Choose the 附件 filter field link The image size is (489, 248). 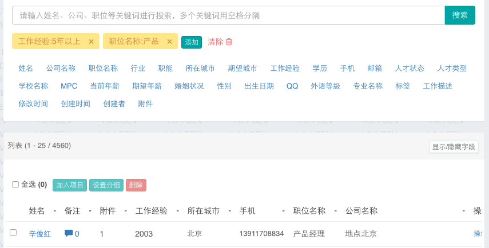(x=145, y=104)
